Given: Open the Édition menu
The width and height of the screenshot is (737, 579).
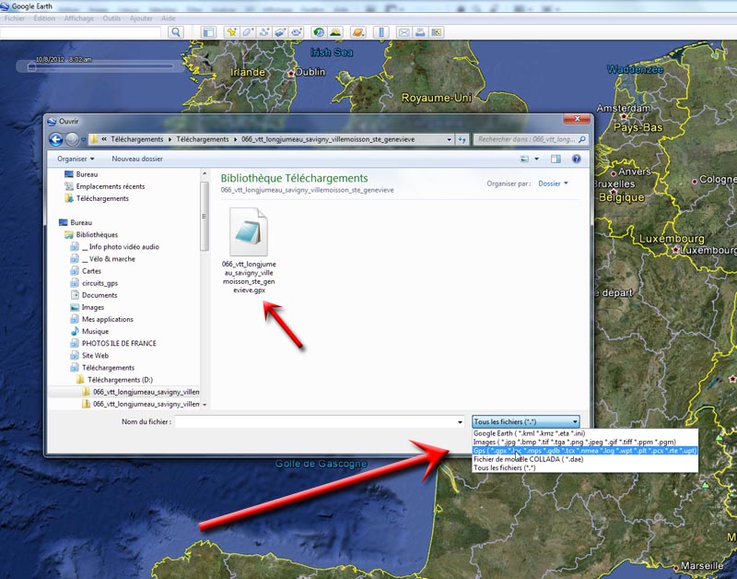Looking at the screenshot, I should (x=44, y=18).
